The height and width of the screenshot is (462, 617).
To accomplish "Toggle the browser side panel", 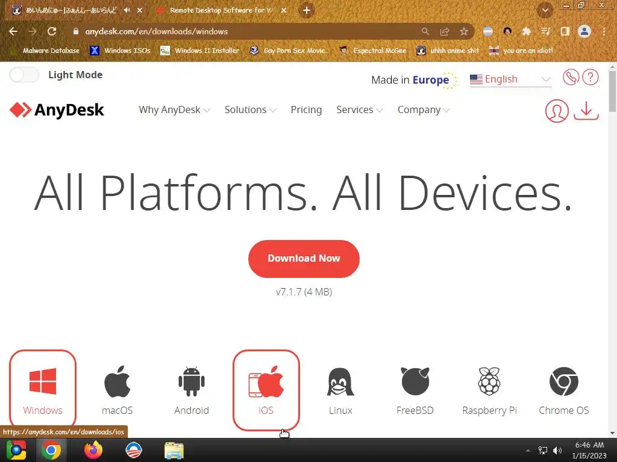I will (x=565, y=31).
